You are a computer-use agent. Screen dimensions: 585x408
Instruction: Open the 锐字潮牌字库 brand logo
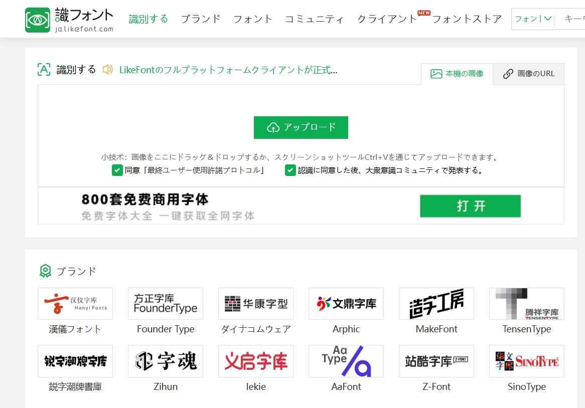(75, 361)
